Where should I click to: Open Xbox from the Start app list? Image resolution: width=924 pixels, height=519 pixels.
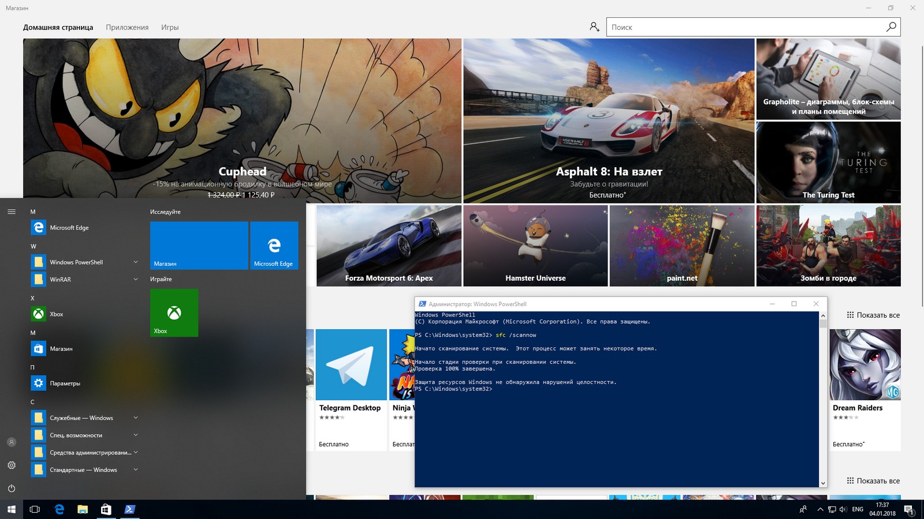coord(85,314)
